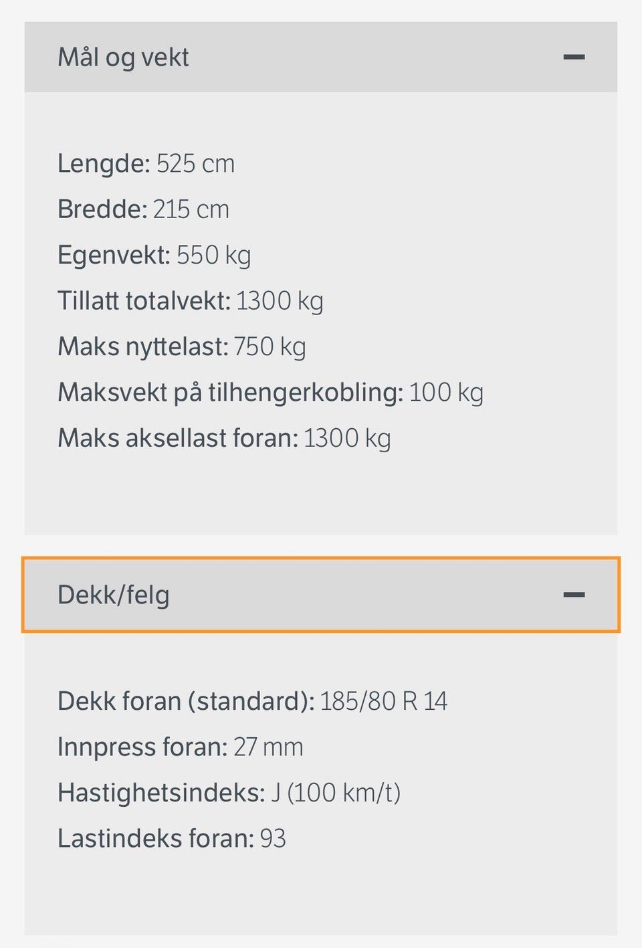Click the 100 kg tilhengerkobling value
642x948 pixels.
(x=446, y=393)
